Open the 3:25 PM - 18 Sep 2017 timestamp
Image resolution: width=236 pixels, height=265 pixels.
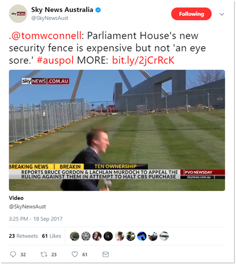[36, 219]
